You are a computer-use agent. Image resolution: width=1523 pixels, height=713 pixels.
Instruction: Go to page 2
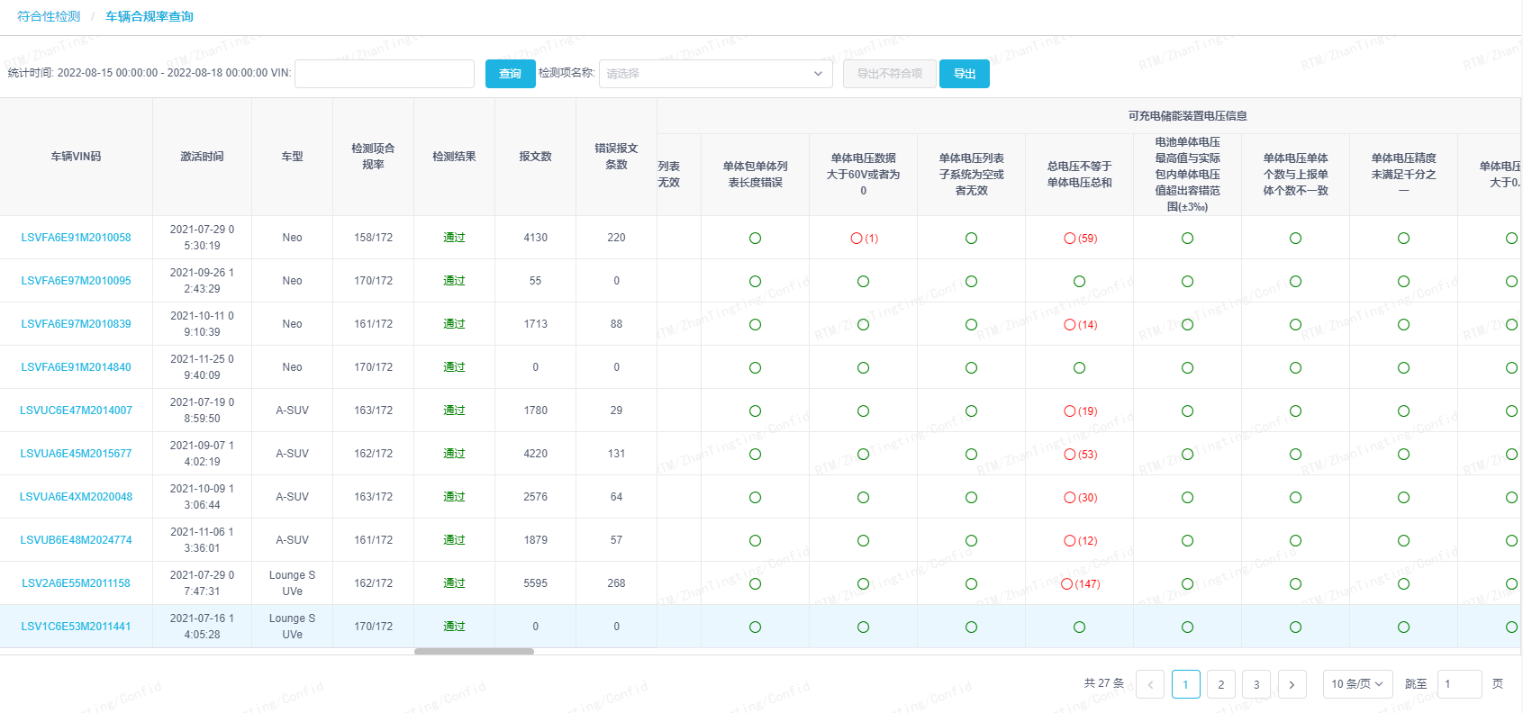coord(1220,684)
